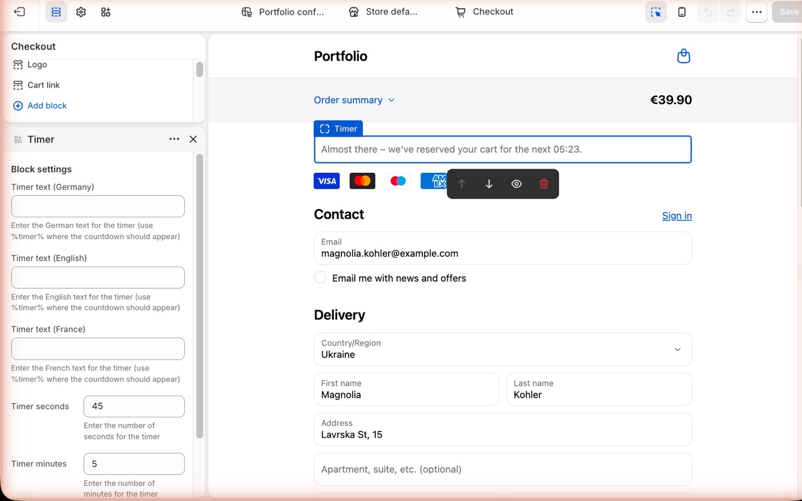Viewport: 802px width, 501px height.
Task: Open the Timer block options menu
Action: pos(174,139)
